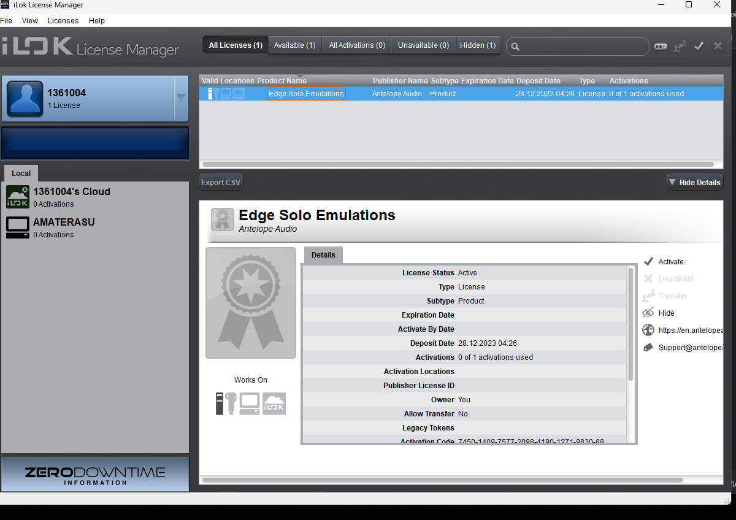Sort by the Product Name column header
736x520 pixels.
282,81
